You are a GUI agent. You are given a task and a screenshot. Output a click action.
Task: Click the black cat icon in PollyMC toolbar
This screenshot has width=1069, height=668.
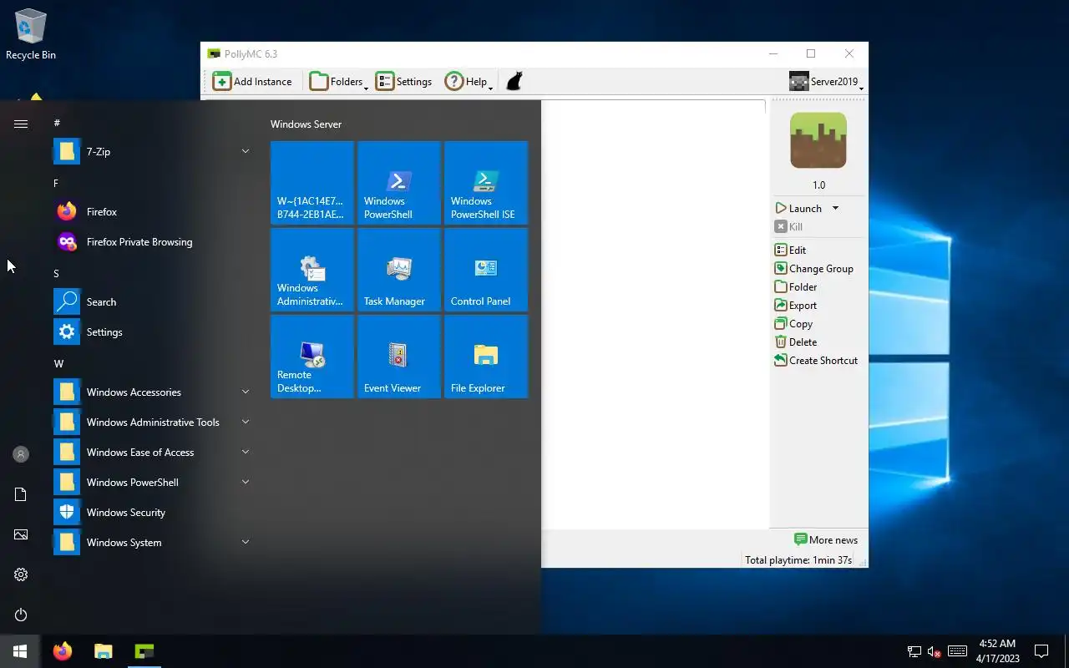pyautogui.click(x=514, y=81)
